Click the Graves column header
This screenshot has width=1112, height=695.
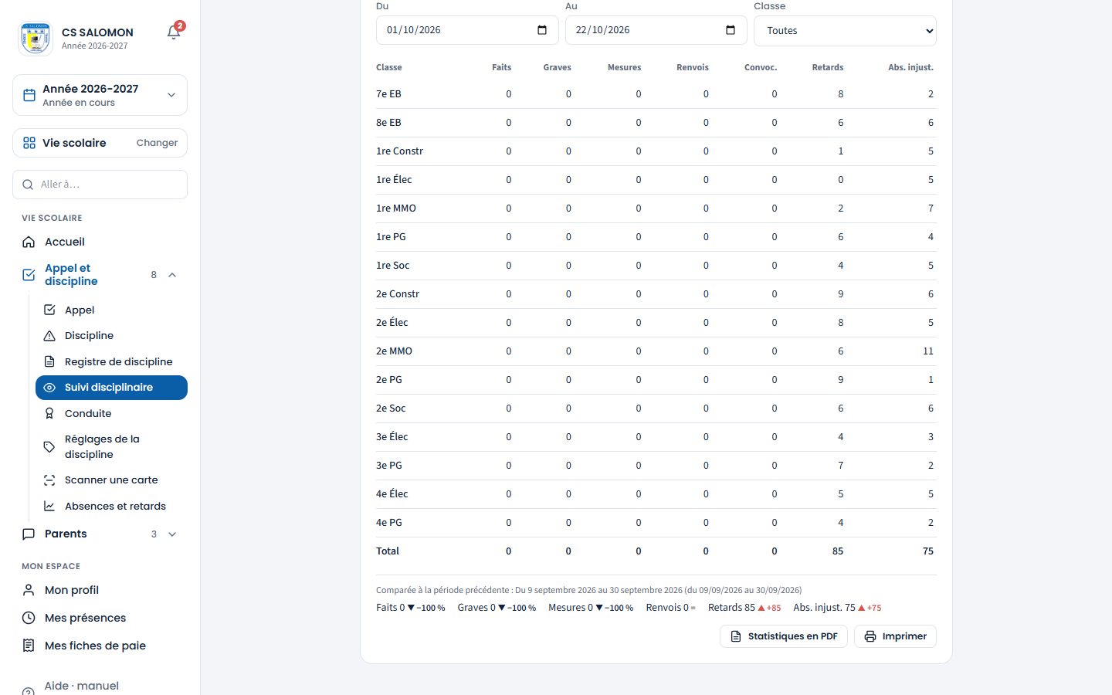click(x=557, y=67)
